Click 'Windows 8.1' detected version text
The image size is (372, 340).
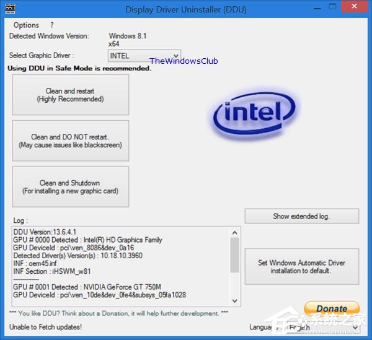[128, 36]
